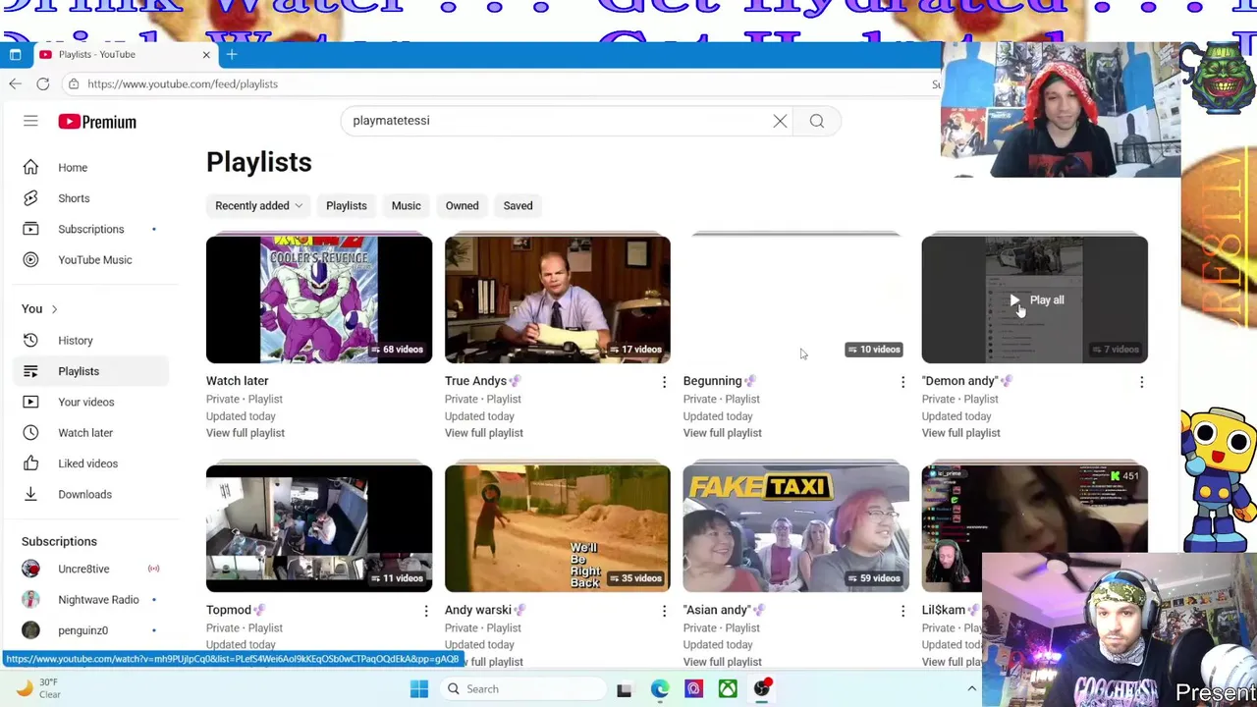Open the YouTube hamburger guide menu
This screenshot has height=707, width=1257.
click(30, 122)
